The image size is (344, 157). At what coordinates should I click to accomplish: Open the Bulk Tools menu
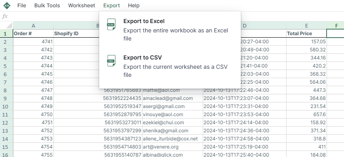click(47, 6)
